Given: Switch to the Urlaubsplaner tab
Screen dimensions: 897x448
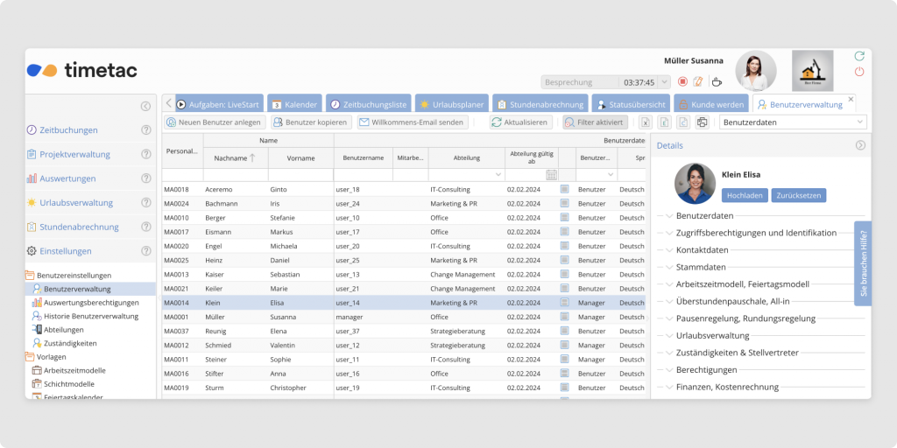Looking at the screenshot, I should pos(450,104).
